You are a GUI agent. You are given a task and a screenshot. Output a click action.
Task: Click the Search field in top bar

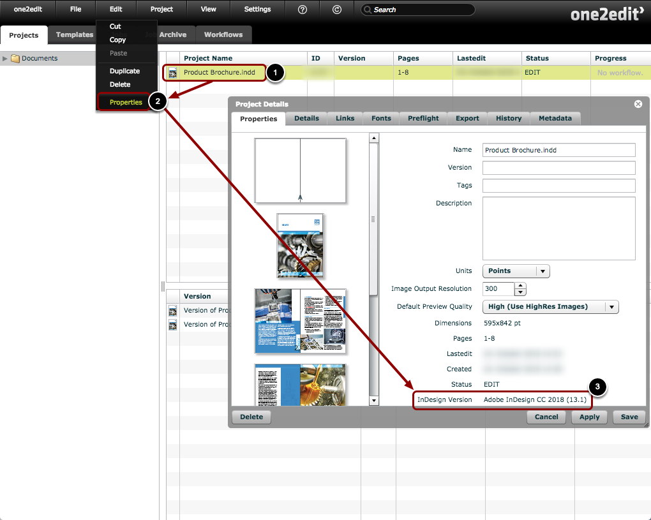[417, 10]
